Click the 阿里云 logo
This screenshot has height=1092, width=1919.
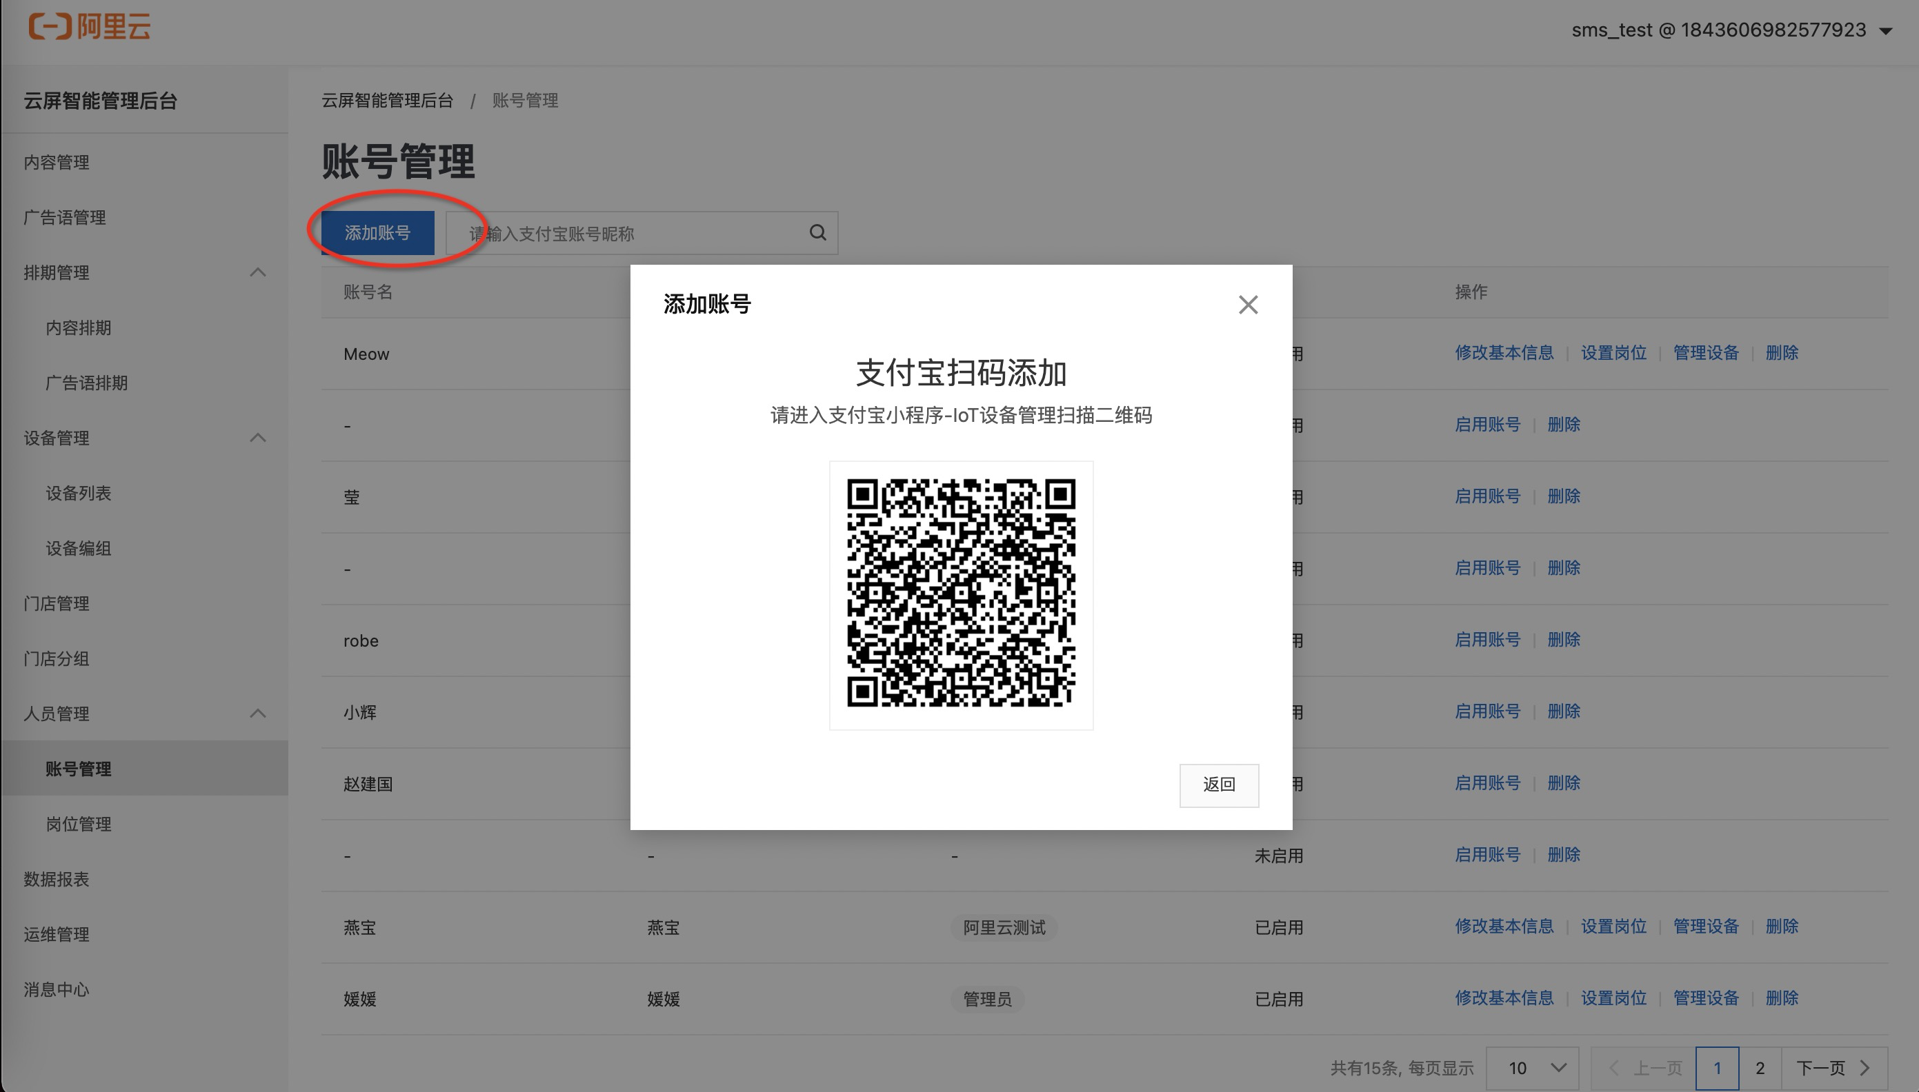pos(89,27)
